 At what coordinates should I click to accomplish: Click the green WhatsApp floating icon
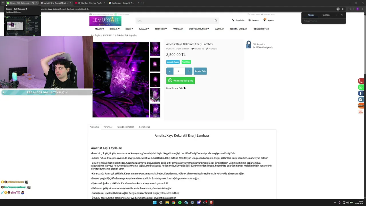pos(361,87)
